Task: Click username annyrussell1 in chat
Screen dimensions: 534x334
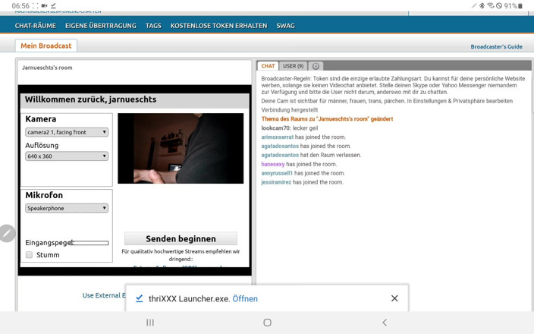Action: tap(277, 173)
